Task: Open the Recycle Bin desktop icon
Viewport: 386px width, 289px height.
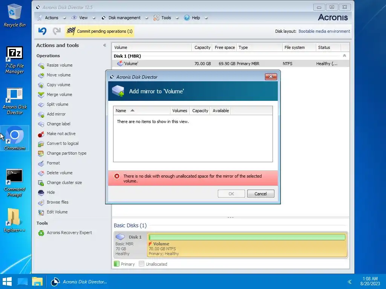Action: click(15, 15)
